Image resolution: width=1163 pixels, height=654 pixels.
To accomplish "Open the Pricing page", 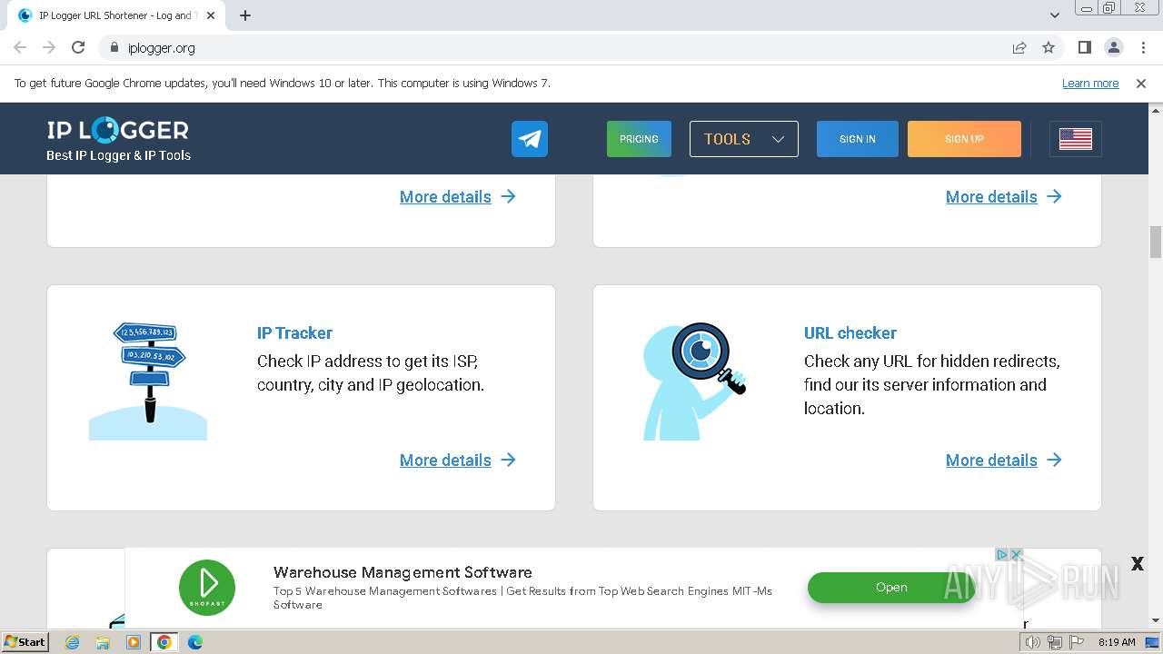I will [639, 139].
